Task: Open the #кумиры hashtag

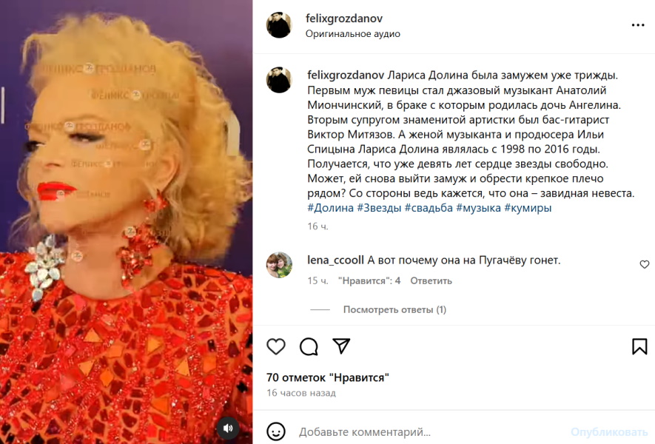Action: (528, 208)
